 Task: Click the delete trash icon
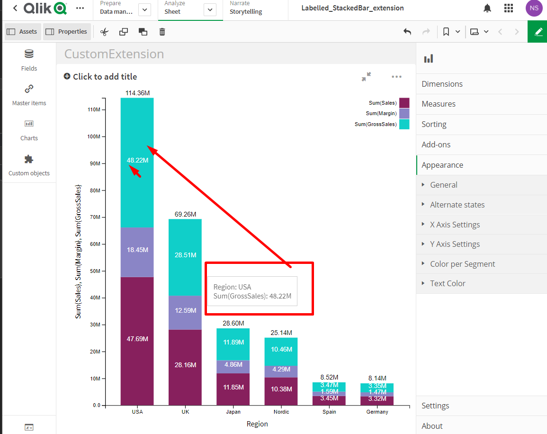coord(162,32)
